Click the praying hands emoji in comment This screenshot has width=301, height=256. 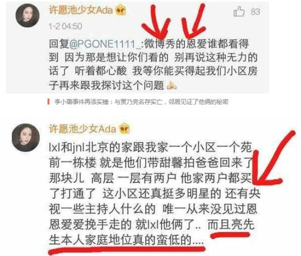click(171, 86)
